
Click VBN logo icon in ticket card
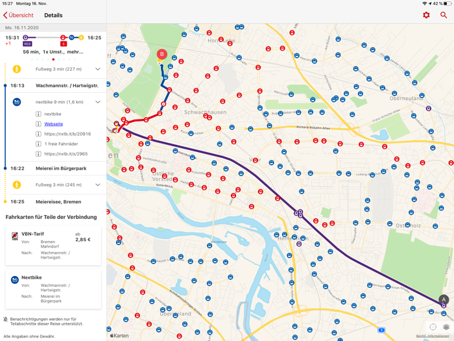(x=14, y=236)
